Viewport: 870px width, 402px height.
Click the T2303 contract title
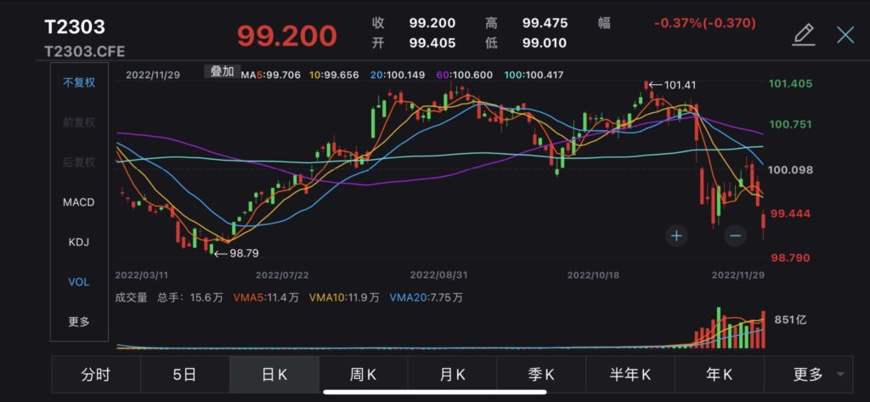point(75,26)
